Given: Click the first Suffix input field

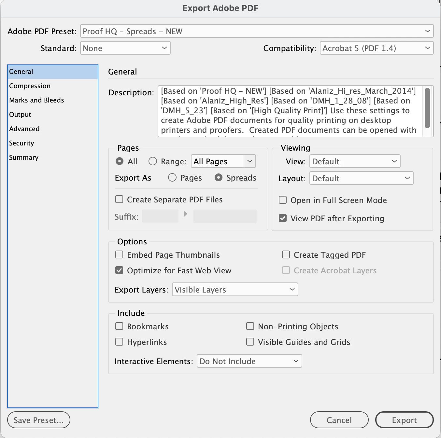Looking at the screenshot, I should click(x=160, y=216).
